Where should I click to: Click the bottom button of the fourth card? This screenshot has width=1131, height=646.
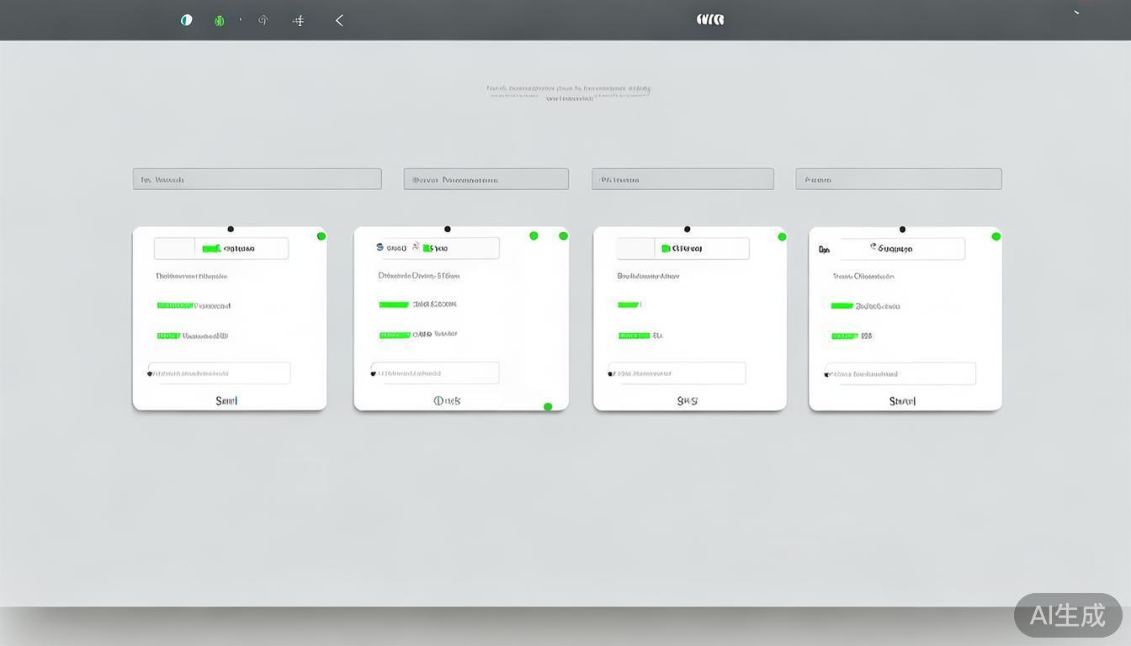pyautogui.click(x=902, y=401)
